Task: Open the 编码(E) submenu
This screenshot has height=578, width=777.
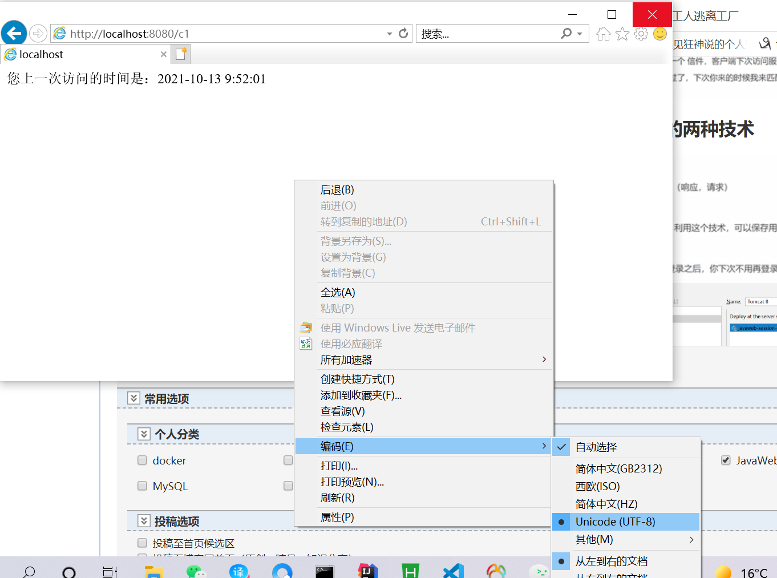Action: click(x=423, y=446)
